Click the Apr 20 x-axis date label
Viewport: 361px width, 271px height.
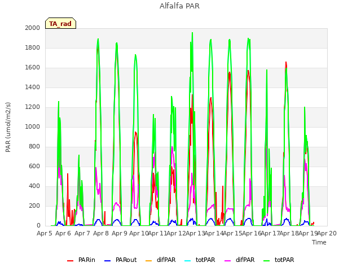click(327, 233)
